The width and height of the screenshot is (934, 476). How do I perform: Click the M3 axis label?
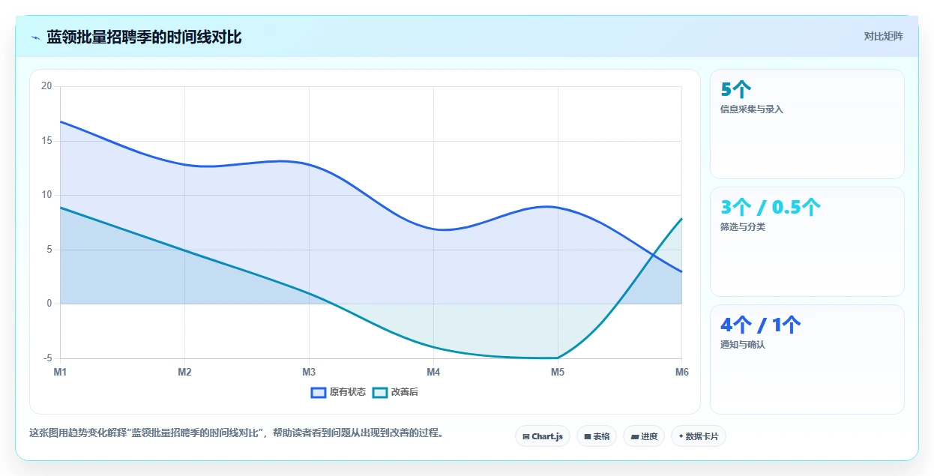(309, 372)
